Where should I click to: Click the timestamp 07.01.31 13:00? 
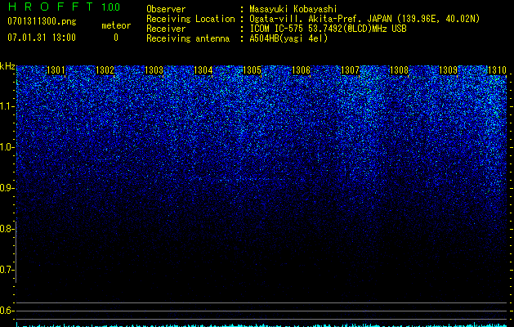42,38
